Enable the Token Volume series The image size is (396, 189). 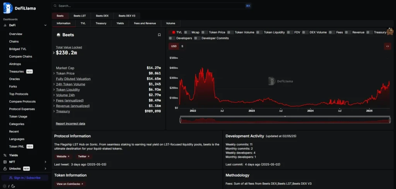tap(230, 32)
